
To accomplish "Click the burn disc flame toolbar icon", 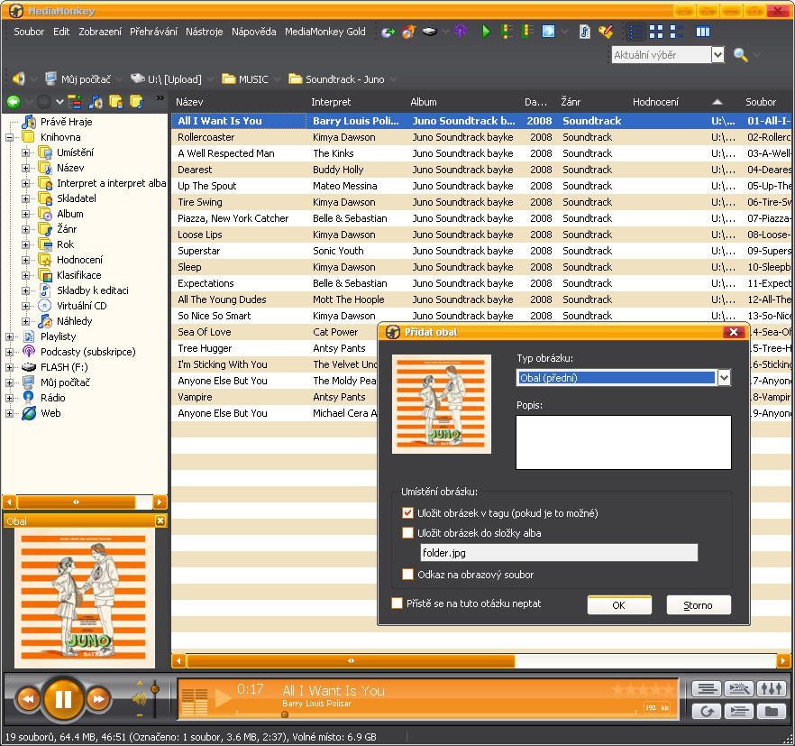I will [x=408, y=32].
